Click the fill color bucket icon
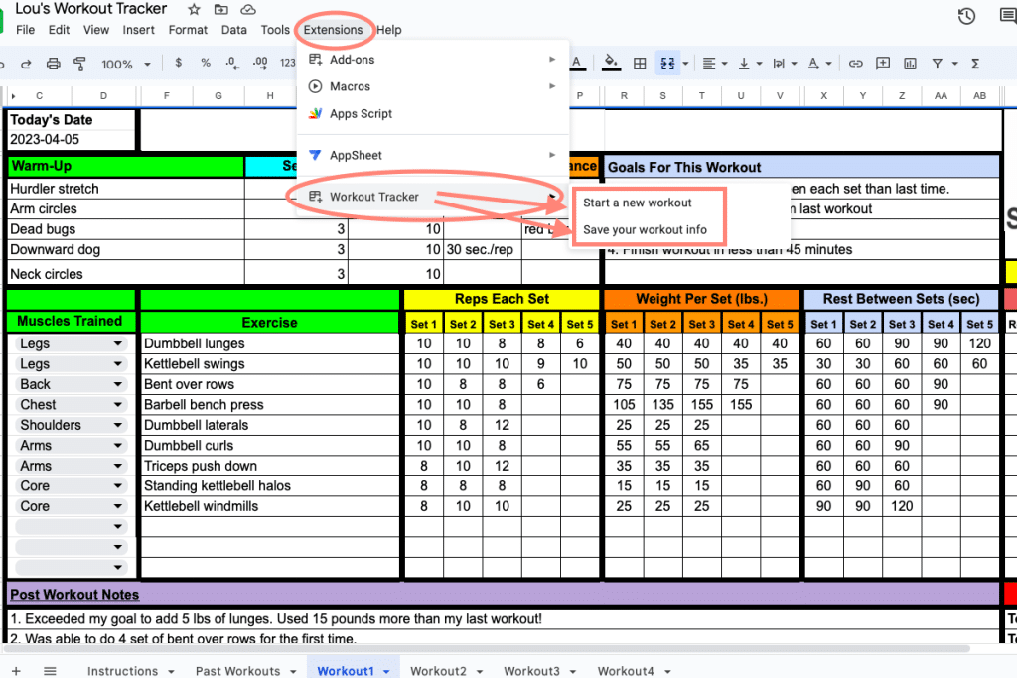Image resolution: width=1017 pixels, height=678 pixels. (x=611, y=63)
